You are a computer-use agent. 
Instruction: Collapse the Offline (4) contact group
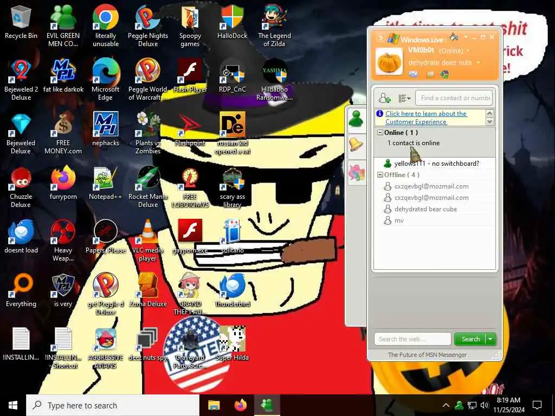[x=380, y=175]
